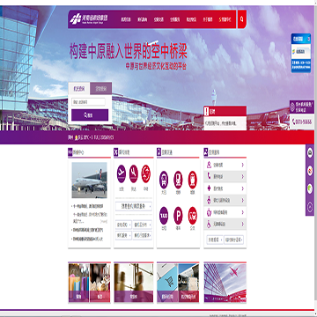The width and height of the screenshot is (317, 317).
Task: Click the purple search button under the input
Action: (x=90, y=115)
